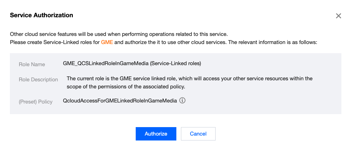Close the Service Authorization dialog
This screenshot has width=352, height=150.
[338, 16]
